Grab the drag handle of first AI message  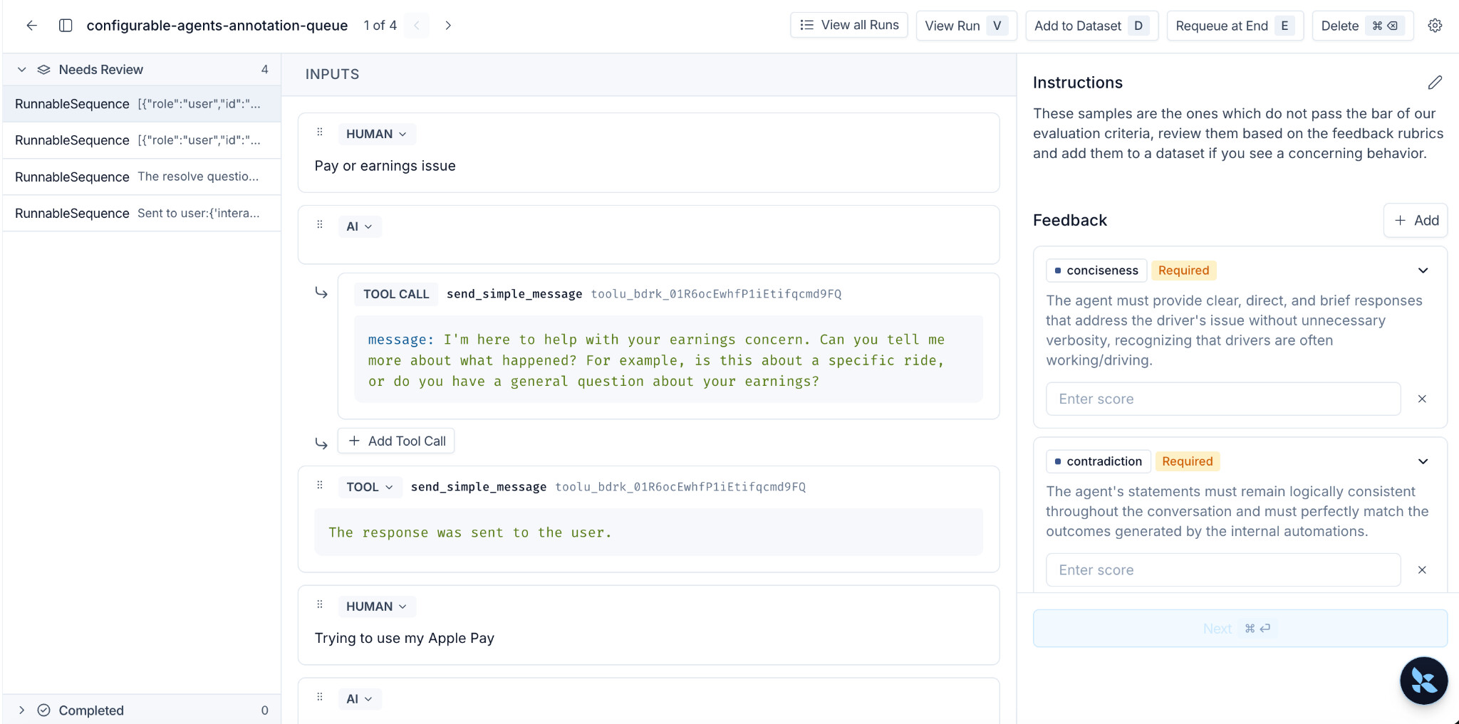pos(320,225)
